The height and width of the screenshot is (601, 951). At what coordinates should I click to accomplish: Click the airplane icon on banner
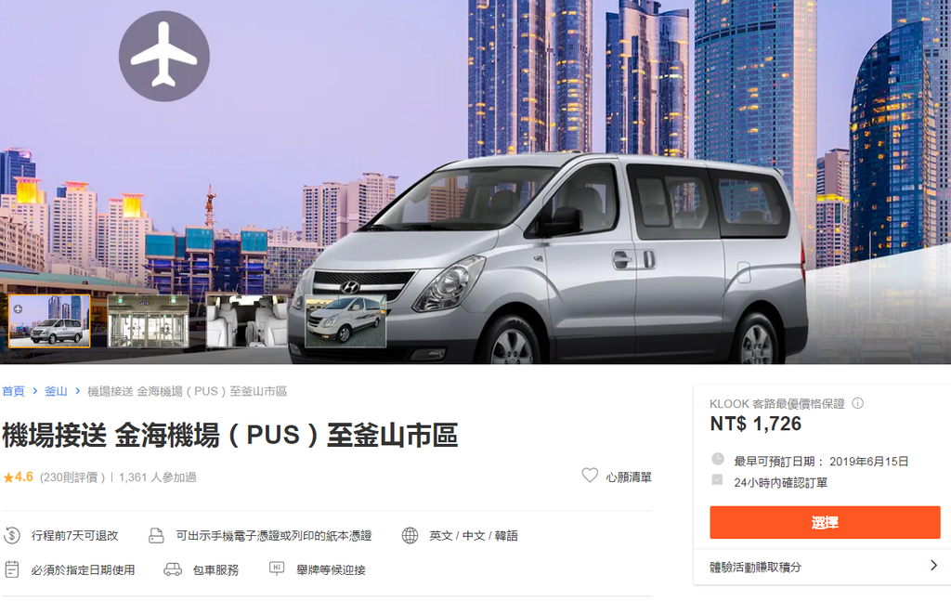click(x=163, y=56)
